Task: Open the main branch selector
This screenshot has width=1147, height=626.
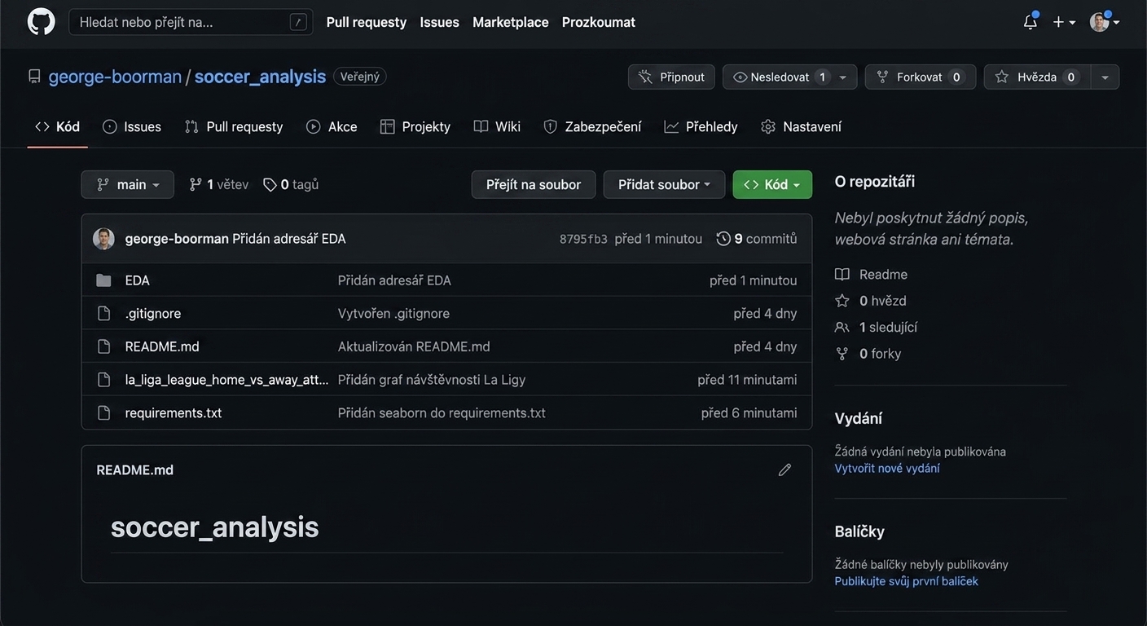Action: click(128, 184)
